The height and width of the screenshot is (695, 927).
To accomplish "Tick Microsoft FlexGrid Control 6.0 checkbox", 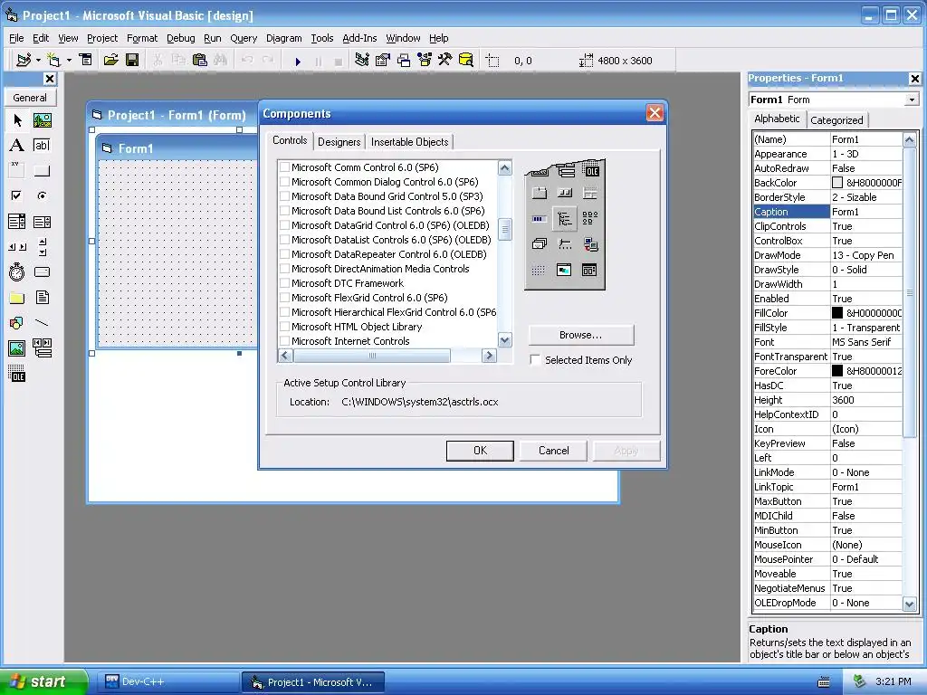I will (284, 298).
